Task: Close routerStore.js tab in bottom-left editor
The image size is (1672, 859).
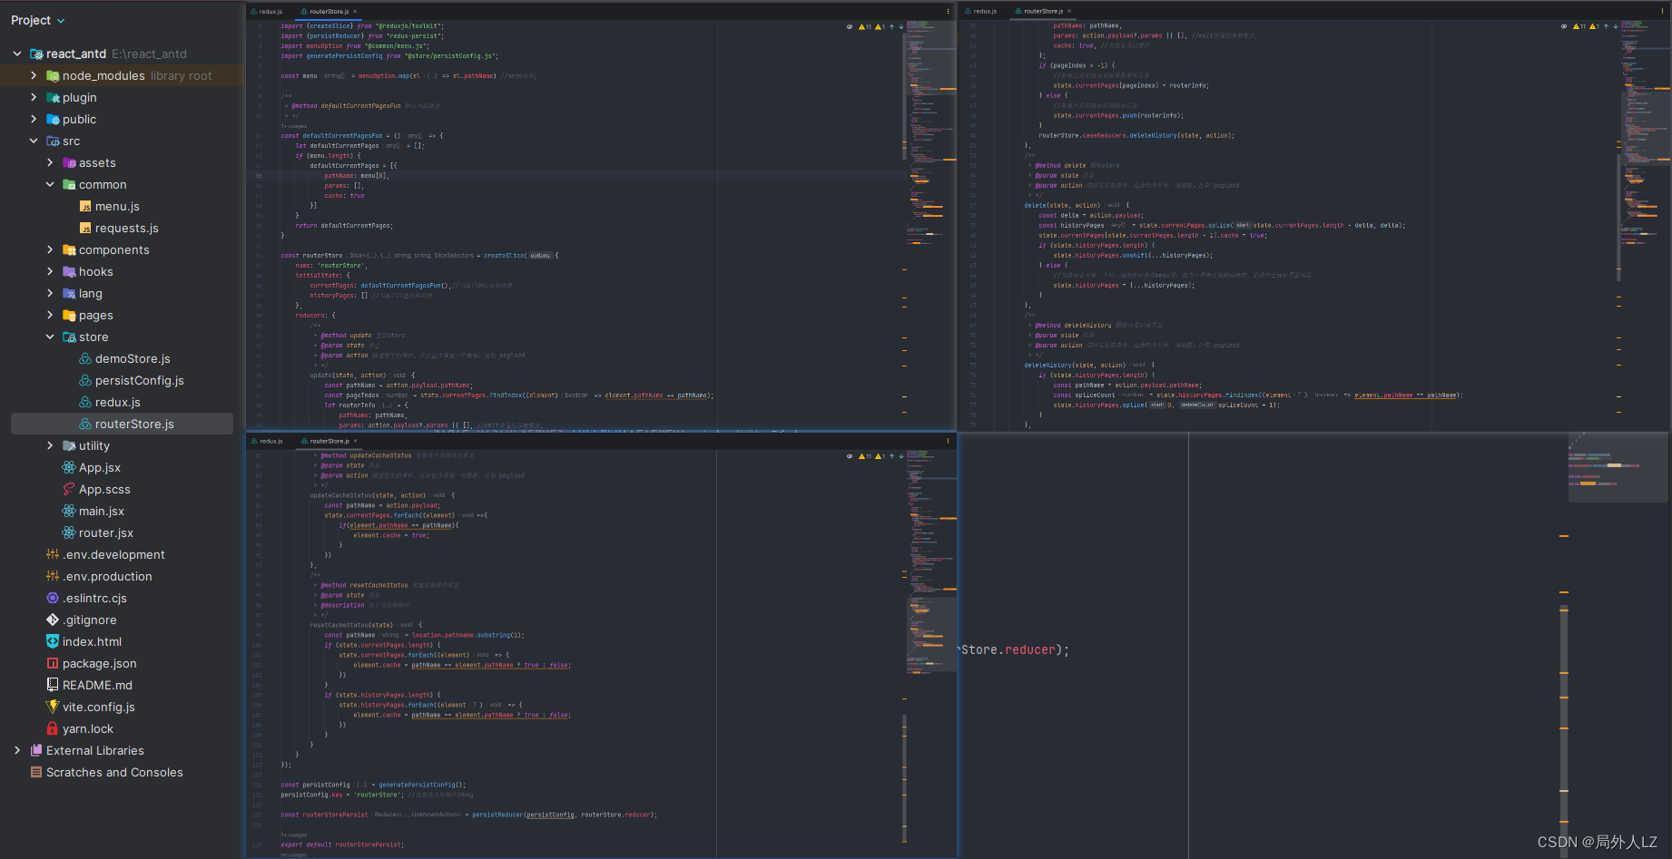Action: [355, 441]
